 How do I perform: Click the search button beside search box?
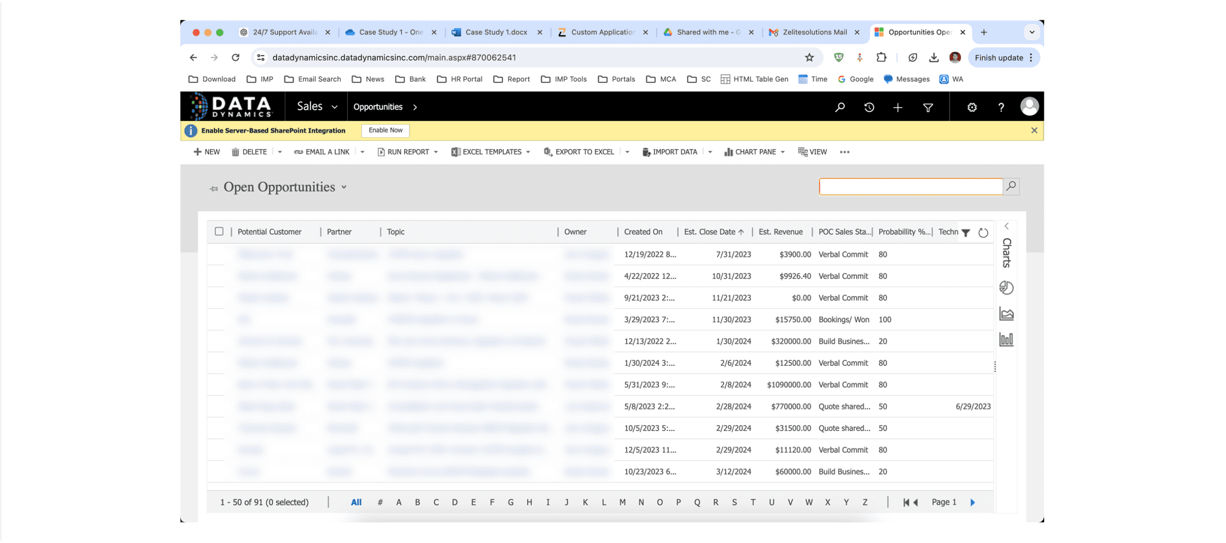click(1011, 186)
